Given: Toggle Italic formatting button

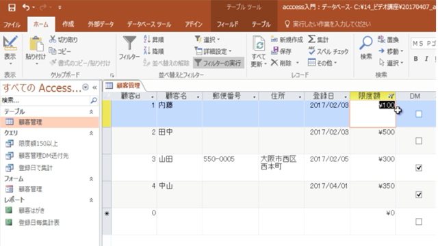Looking at the screenshot, I should 426,59.
